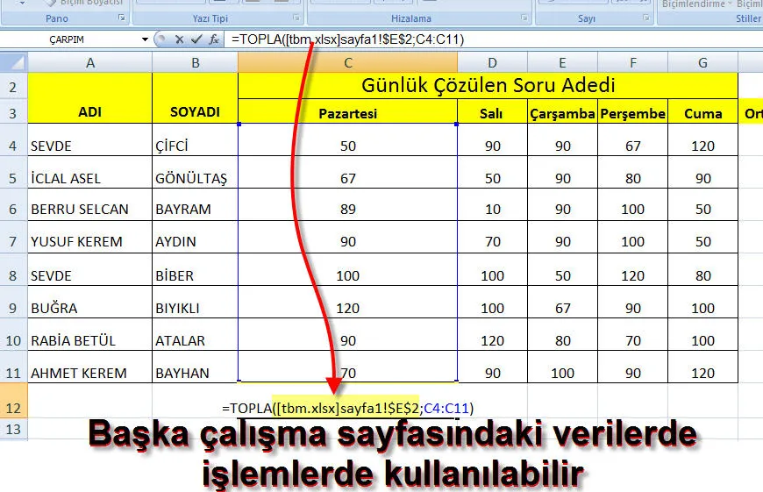The height and width of the screenshot is (492, 763).
Task: Select row 4 by its row header
Action: pos(13,146)
